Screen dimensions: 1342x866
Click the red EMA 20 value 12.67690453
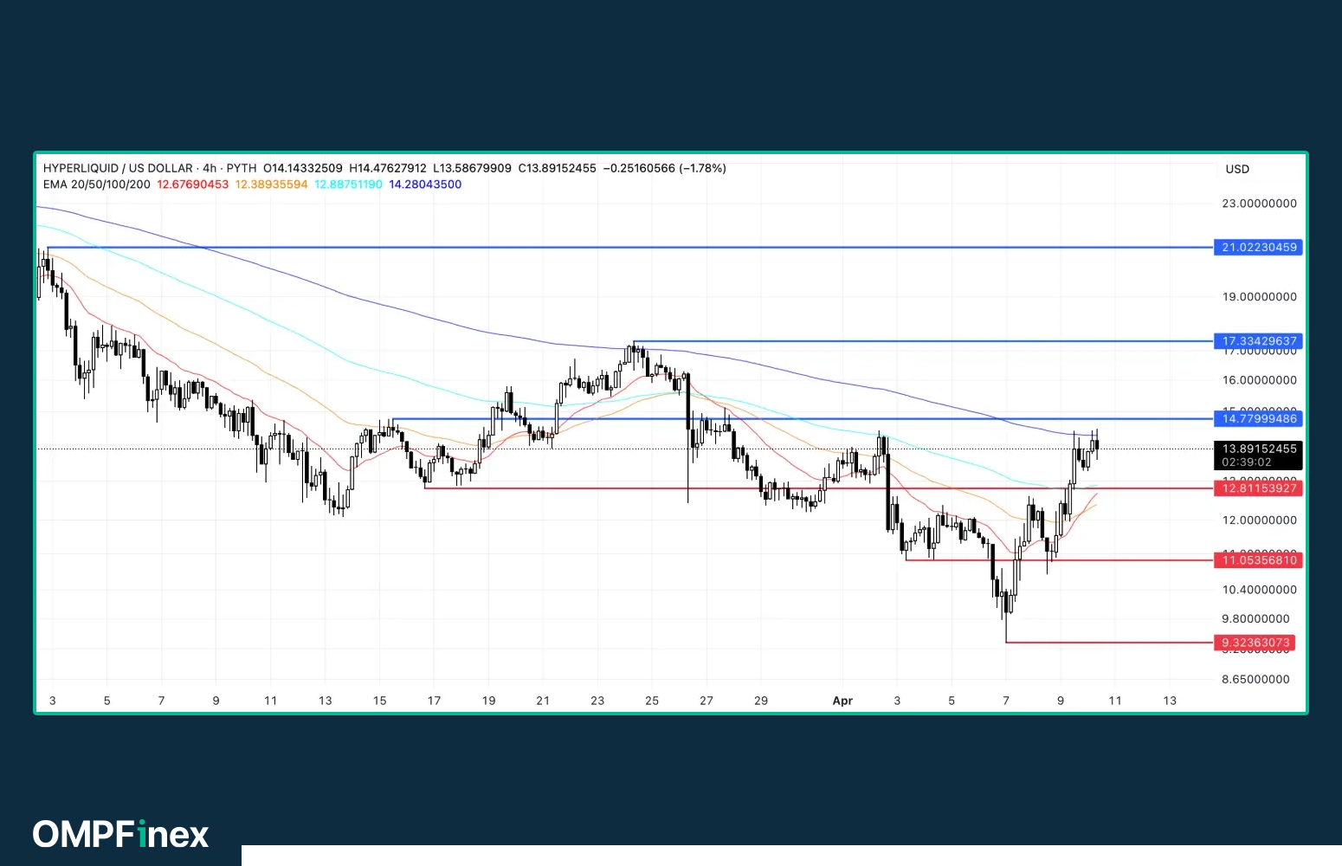pos(192,184)
